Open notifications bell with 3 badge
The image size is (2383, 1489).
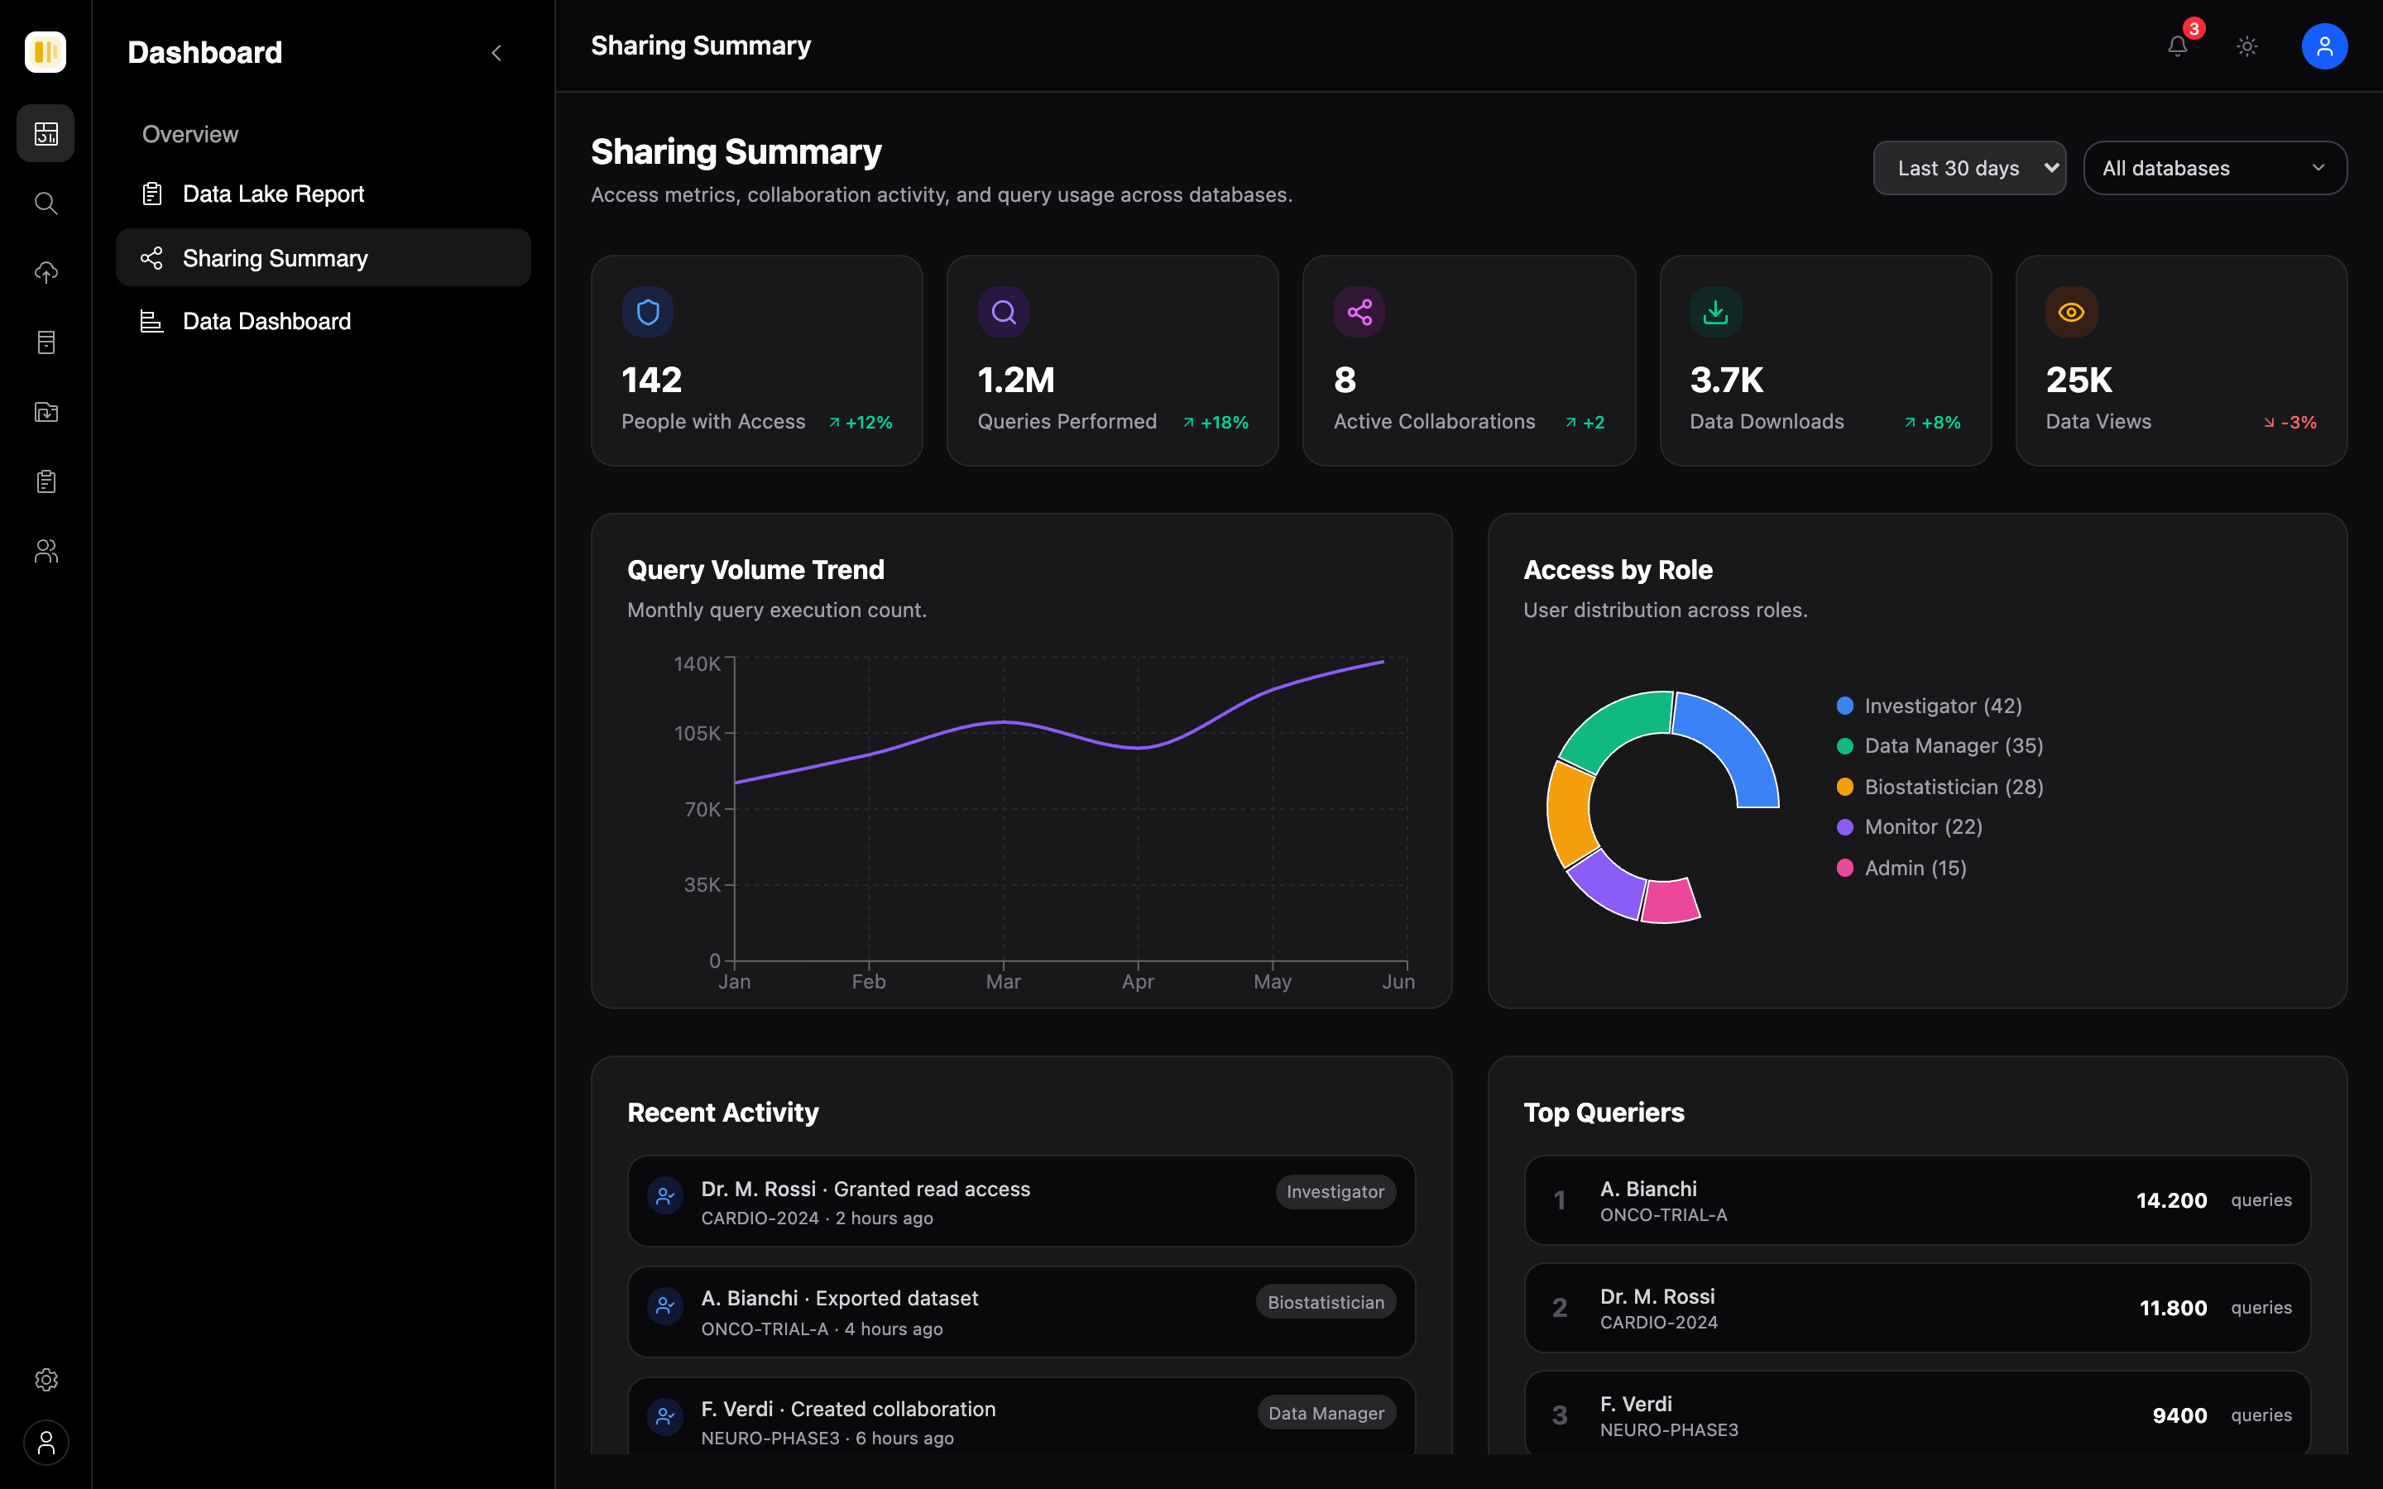(x=2178, y=45)
